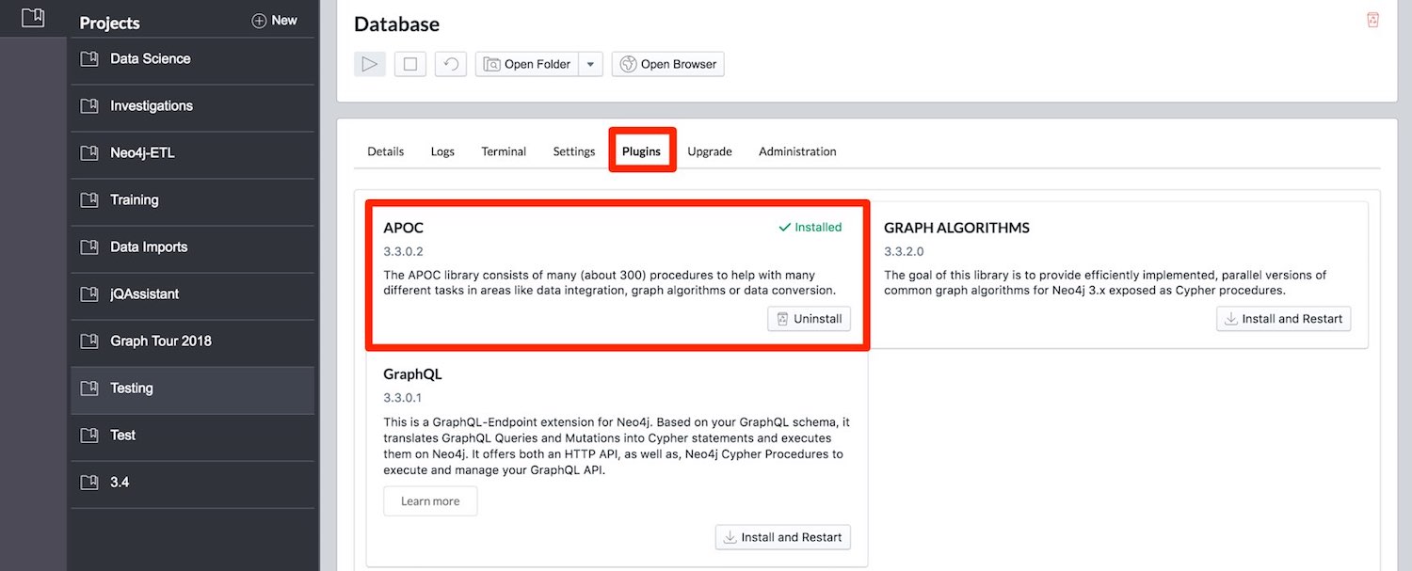Click the Data Science project folder icon

click(89, 59)
